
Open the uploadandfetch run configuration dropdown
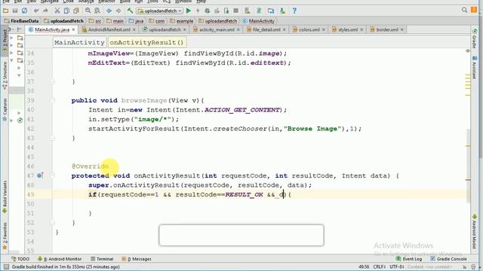tap(160, 11)
